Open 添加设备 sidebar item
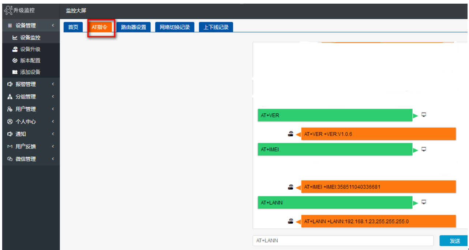 pyautogui.click(x=30, y=72)
